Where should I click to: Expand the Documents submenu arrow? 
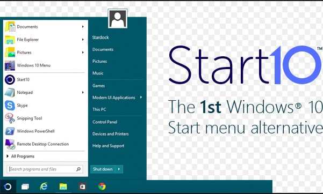tap(83, 27)
